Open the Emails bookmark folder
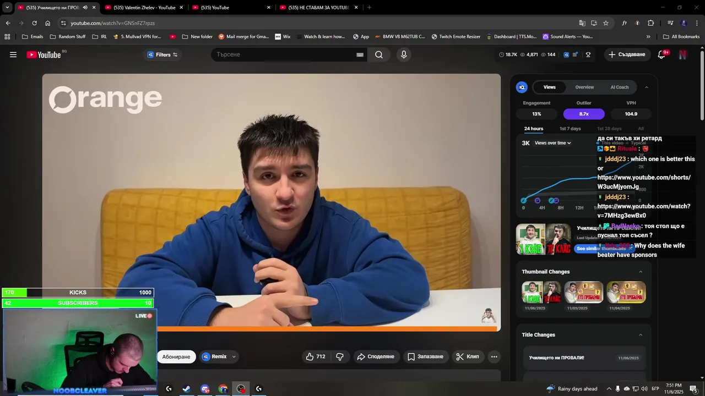This screenshot has height=396, width=705. (32, 37)
